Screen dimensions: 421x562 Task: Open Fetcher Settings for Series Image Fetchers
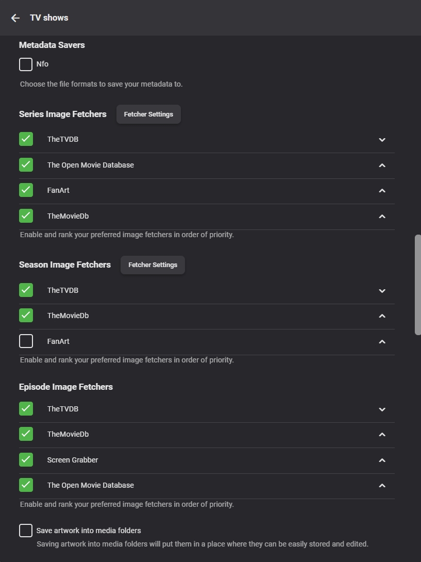coord(148,114)
